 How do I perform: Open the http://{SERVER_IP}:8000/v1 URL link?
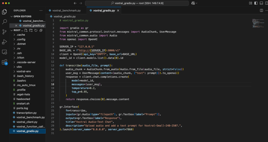(x=99, y=51)
